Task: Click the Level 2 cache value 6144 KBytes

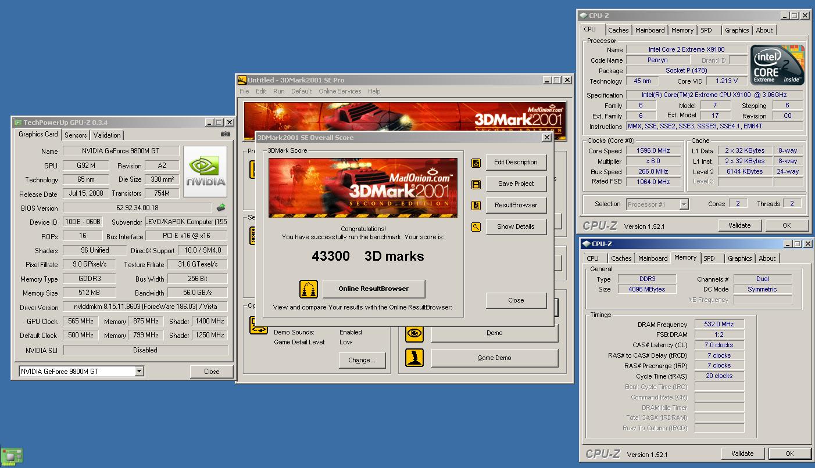Action: 745,171
